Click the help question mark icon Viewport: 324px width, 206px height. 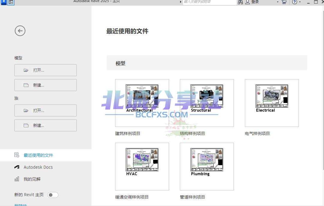[295, 2]
